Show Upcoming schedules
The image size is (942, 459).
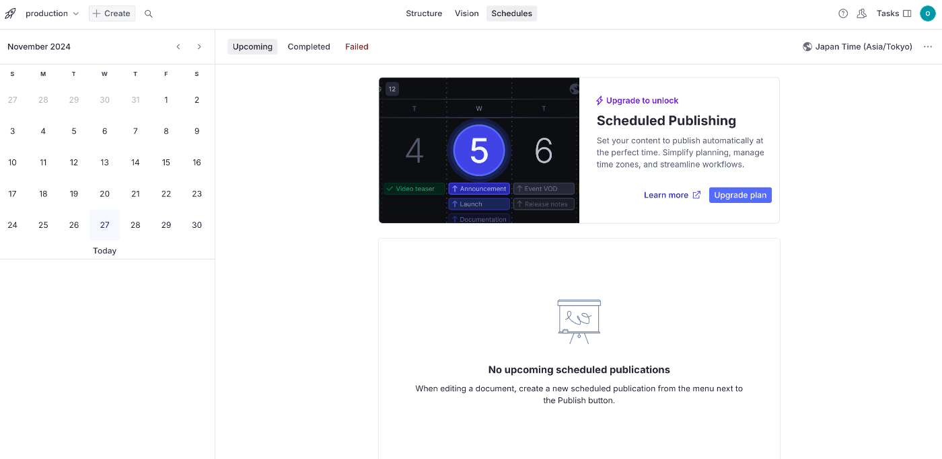tap(252, 46)
